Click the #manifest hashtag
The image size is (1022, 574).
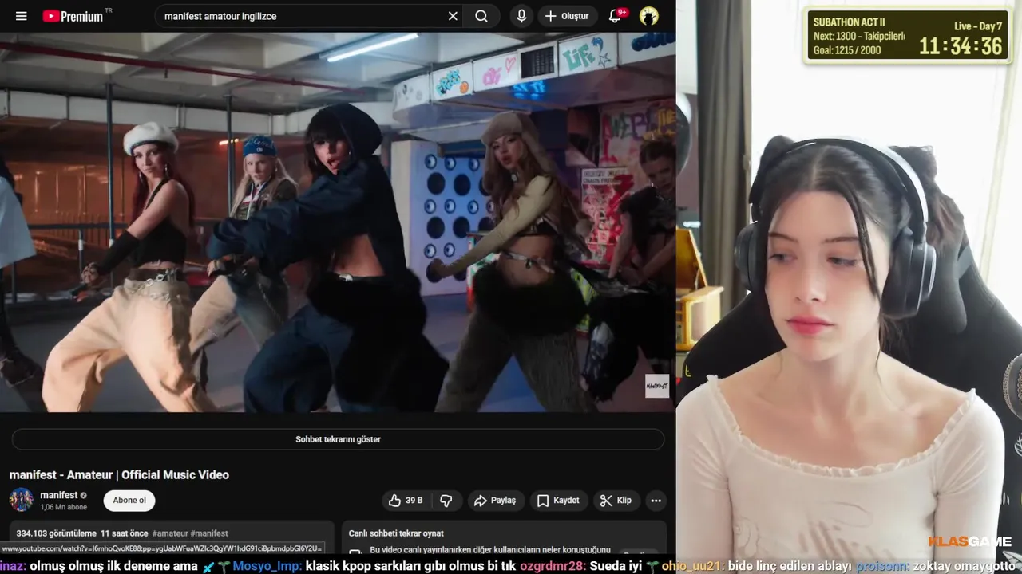tap(209, 533)
